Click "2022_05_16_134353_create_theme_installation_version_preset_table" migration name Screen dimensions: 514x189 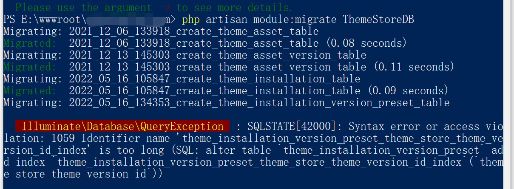tap(259, 103)
